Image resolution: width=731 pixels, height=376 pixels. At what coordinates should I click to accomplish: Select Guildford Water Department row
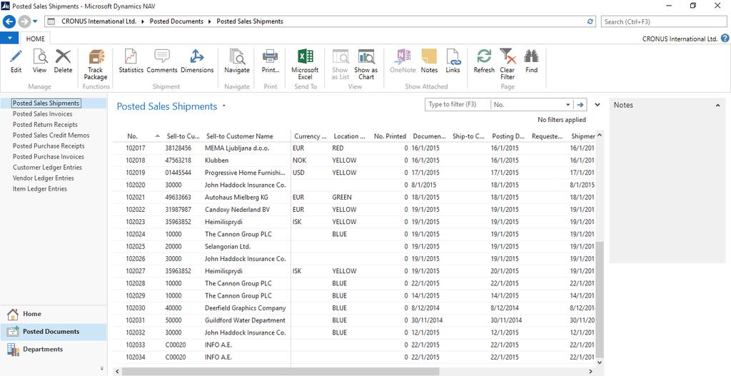(355, 320)
